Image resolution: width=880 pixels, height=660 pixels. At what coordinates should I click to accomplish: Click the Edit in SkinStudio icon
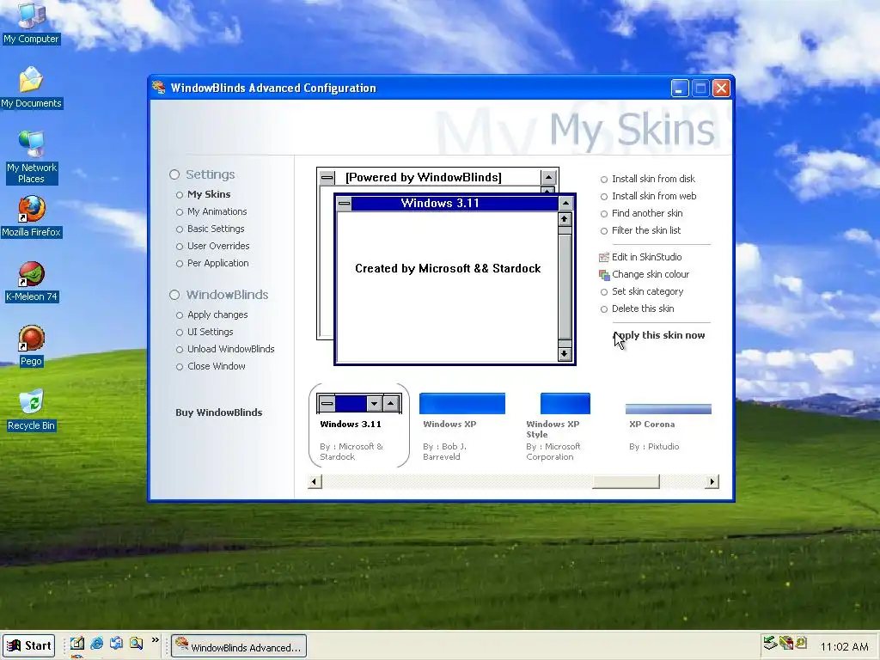point(604,257)
